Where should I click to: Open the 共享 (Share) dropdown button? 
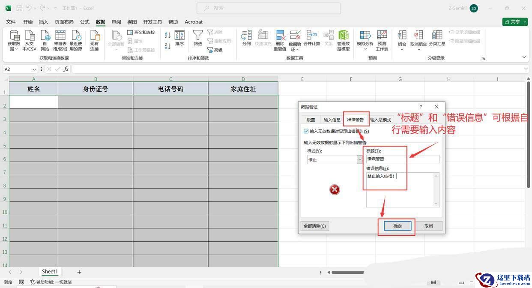click(x=515, y=22)
